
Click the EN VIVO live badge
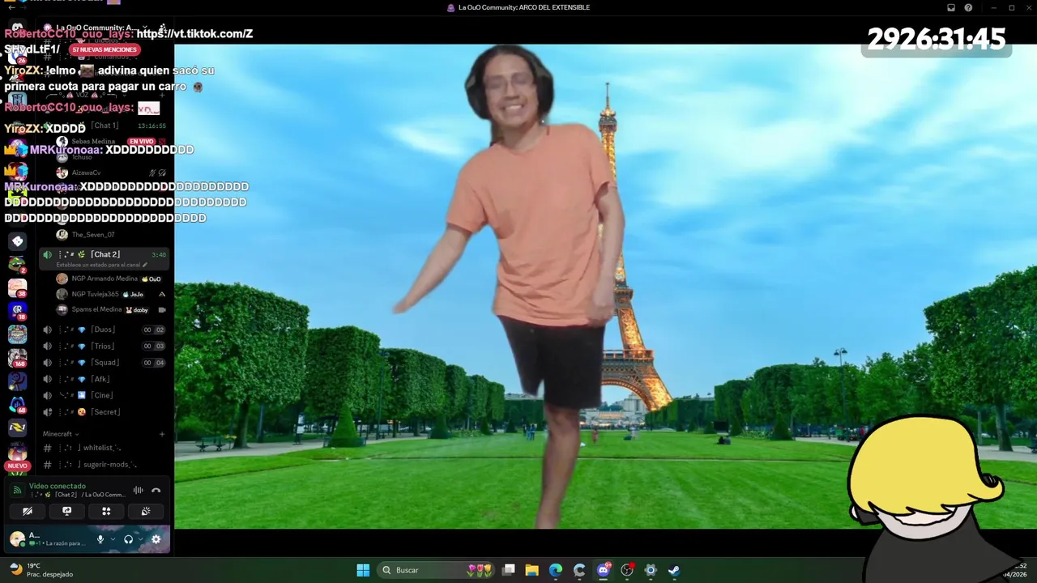(141, 142)
